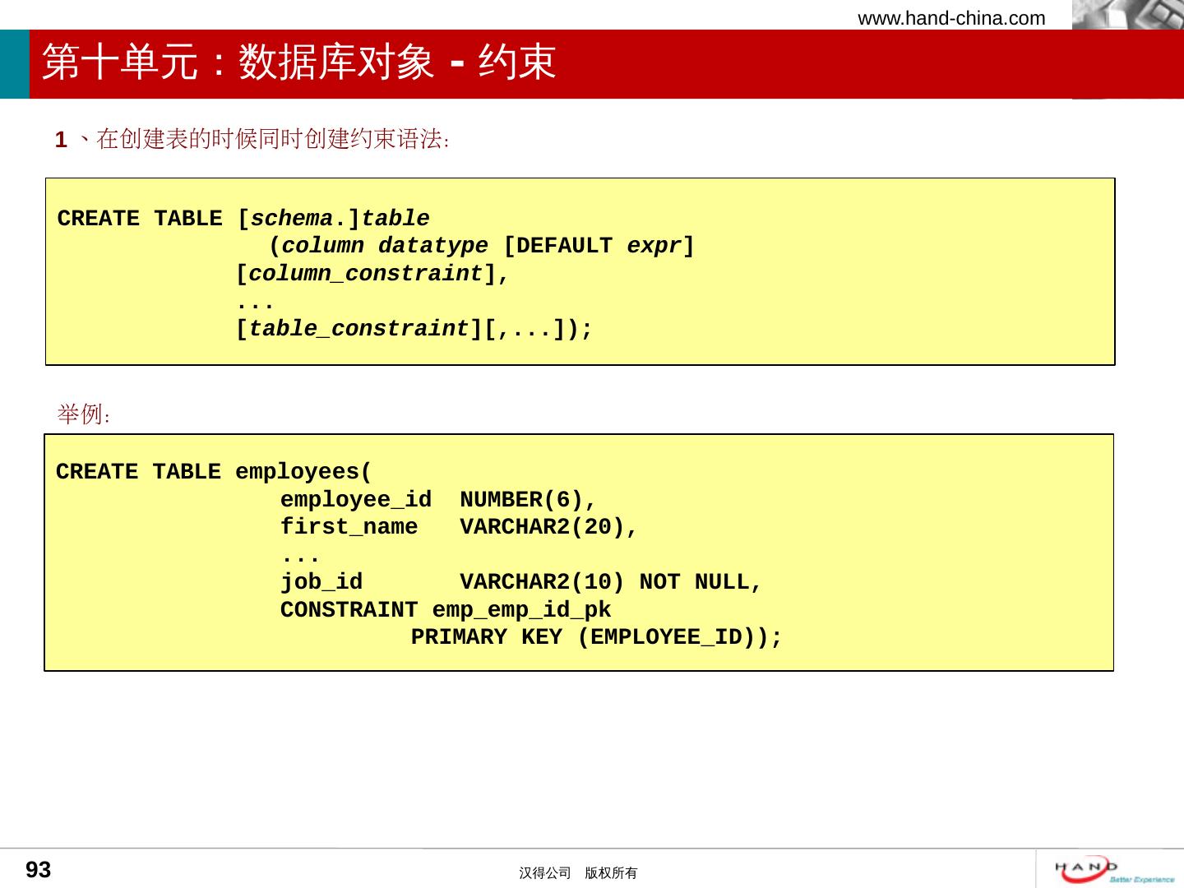The image size is (1184, 888).
Task: Click the 举例: label
Action: [84, 414]
